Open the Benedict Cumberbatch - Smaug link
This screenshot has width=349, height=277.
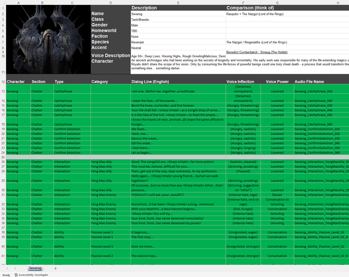[257, 52]
